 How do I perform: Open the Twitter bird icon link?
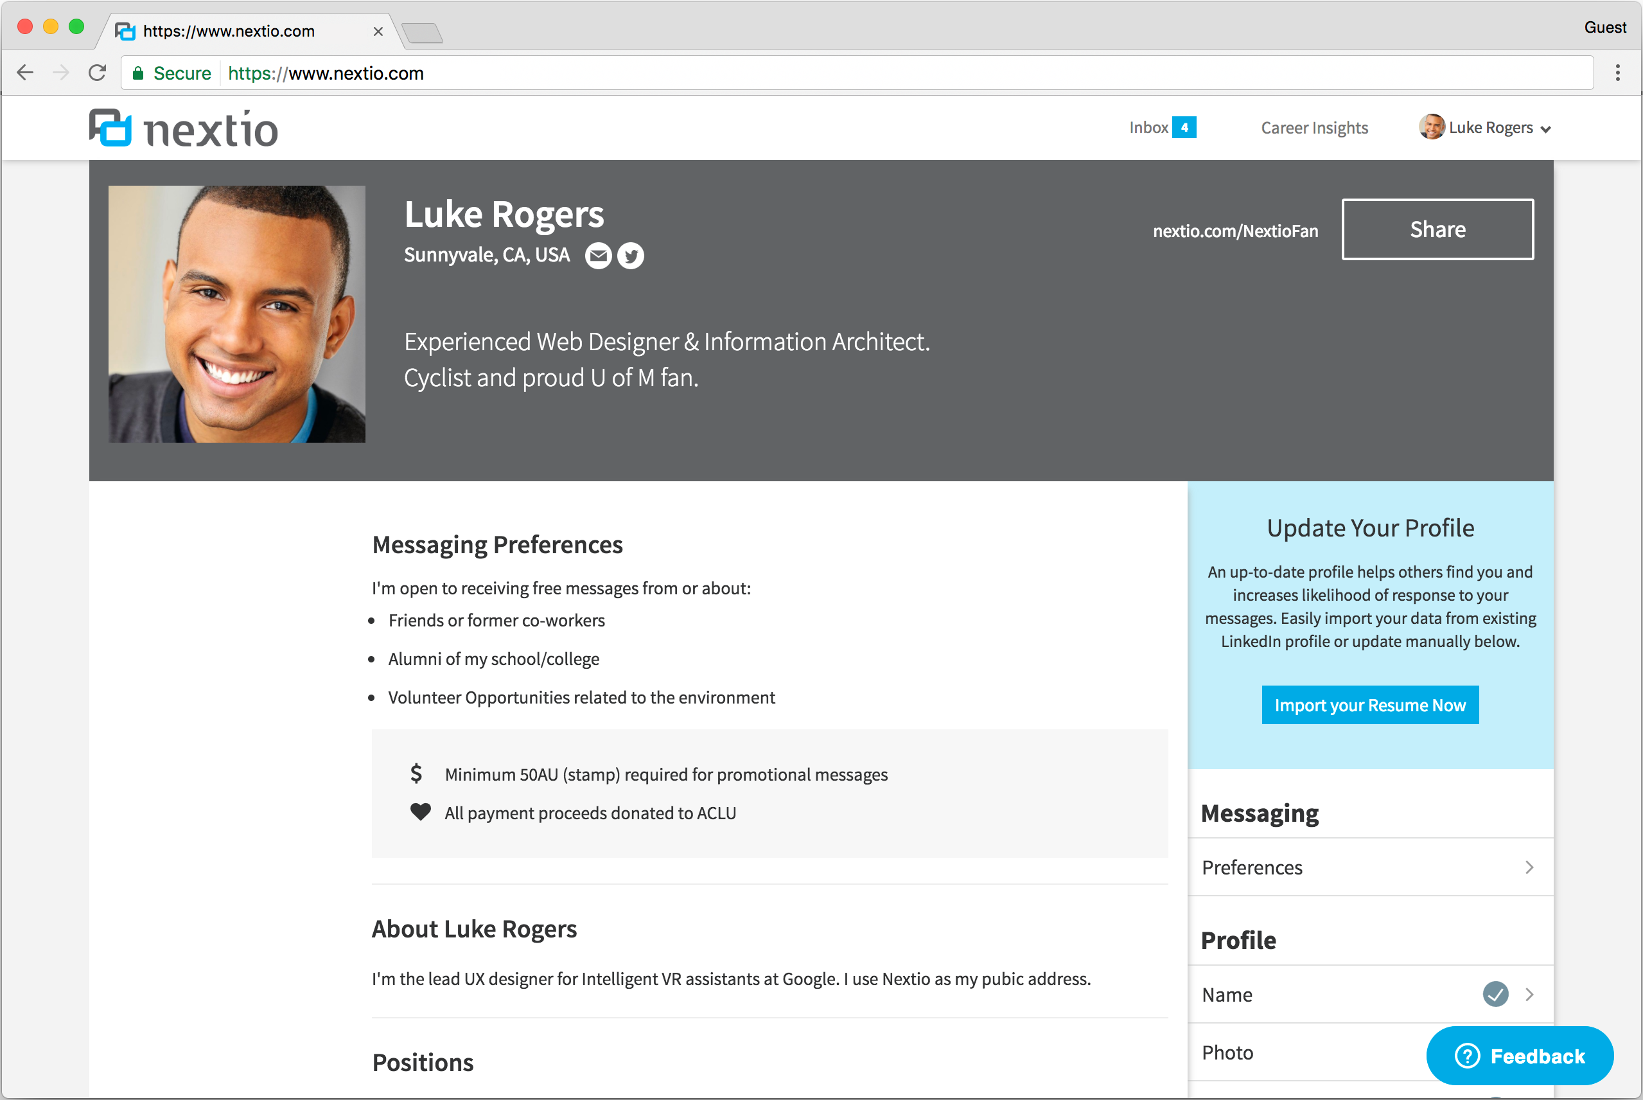tap(630, 256)
